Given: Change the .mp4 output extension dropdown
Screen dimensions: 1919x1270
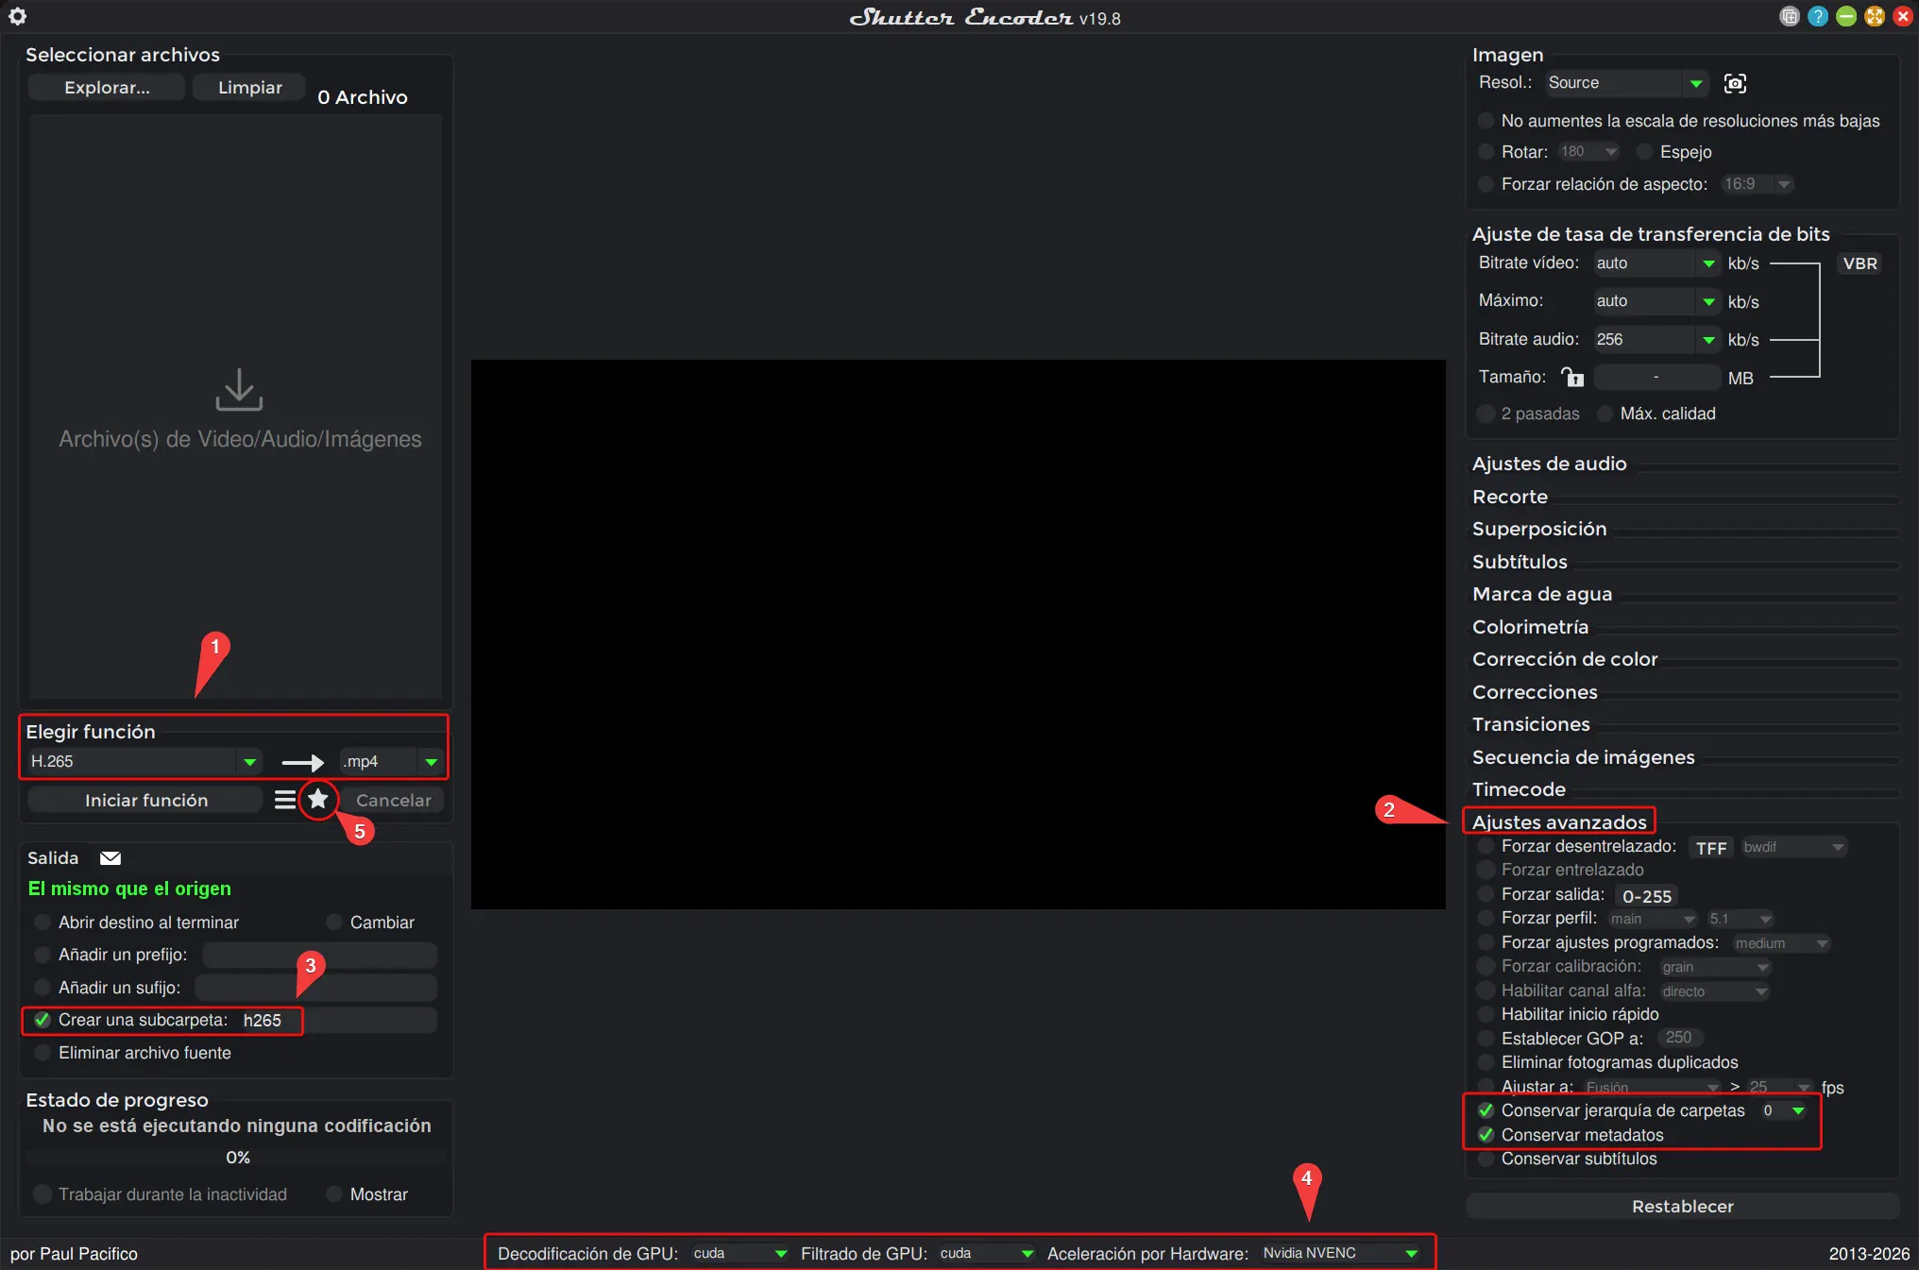Looking at the screenshot, I should pyautogui.click(x=432, y=761).
